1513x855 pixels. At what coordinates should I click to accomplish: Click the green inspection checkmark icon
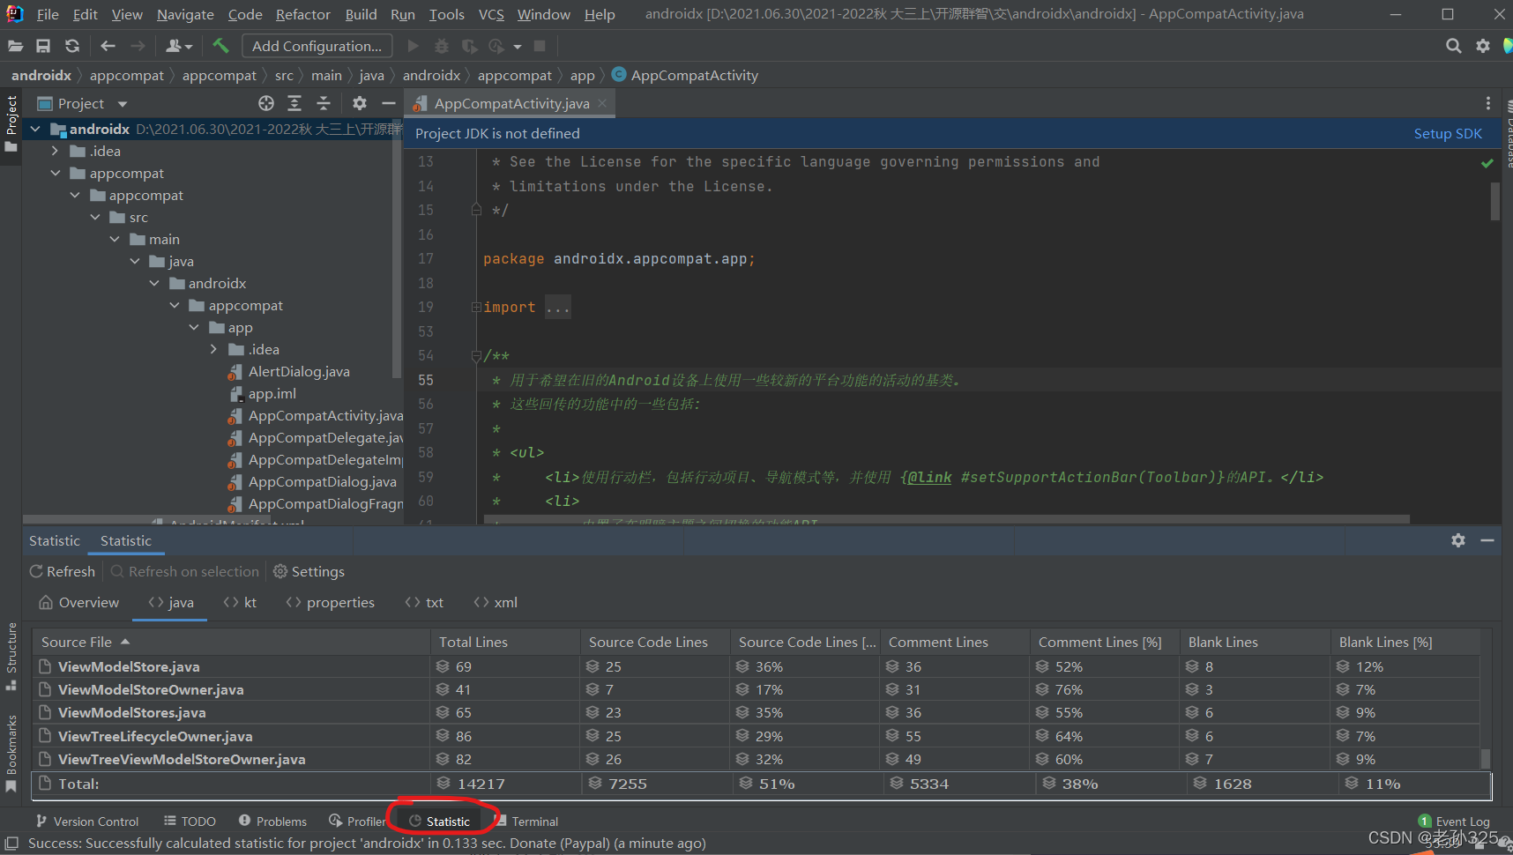1487,163
